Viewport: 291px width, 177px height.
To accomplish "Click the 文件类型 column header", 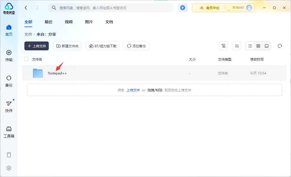I will click(x=224, y=59).
